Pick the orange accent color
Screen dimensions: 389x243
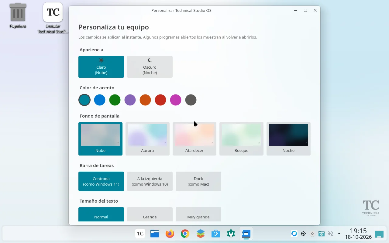pos(145,100)
